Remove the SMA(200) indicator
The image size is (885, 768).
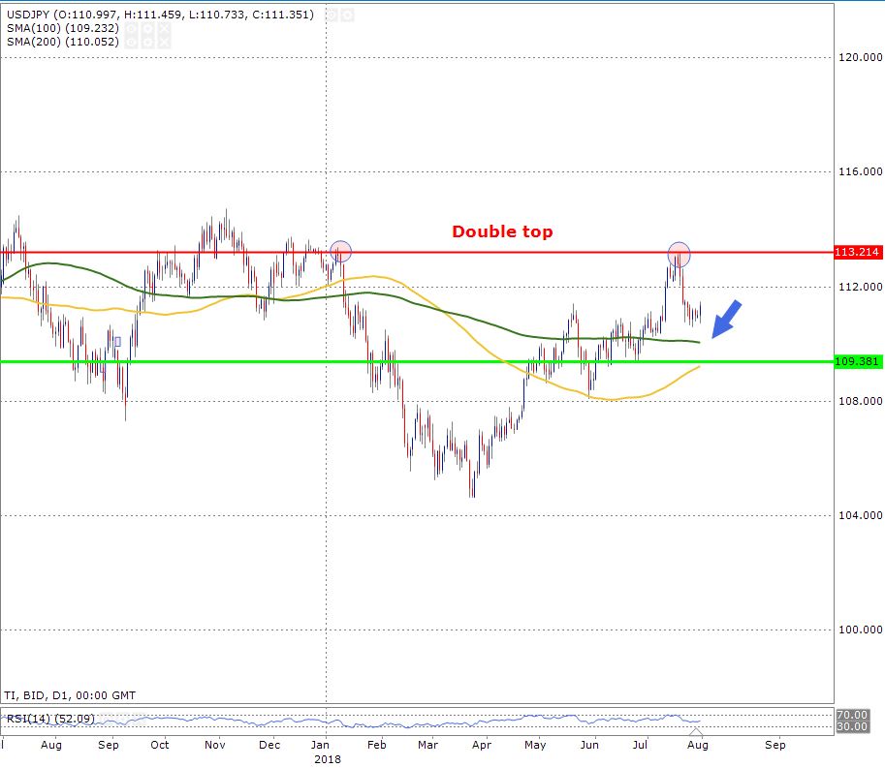click(164, 43)
